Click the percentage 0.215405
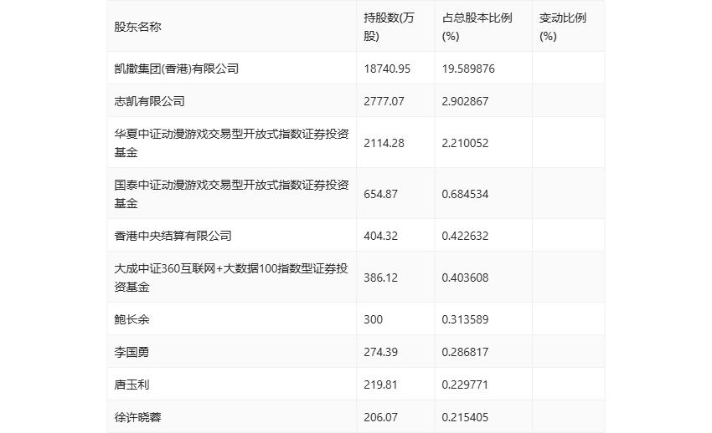Viewport: 712px width, 433px height. 465,417
